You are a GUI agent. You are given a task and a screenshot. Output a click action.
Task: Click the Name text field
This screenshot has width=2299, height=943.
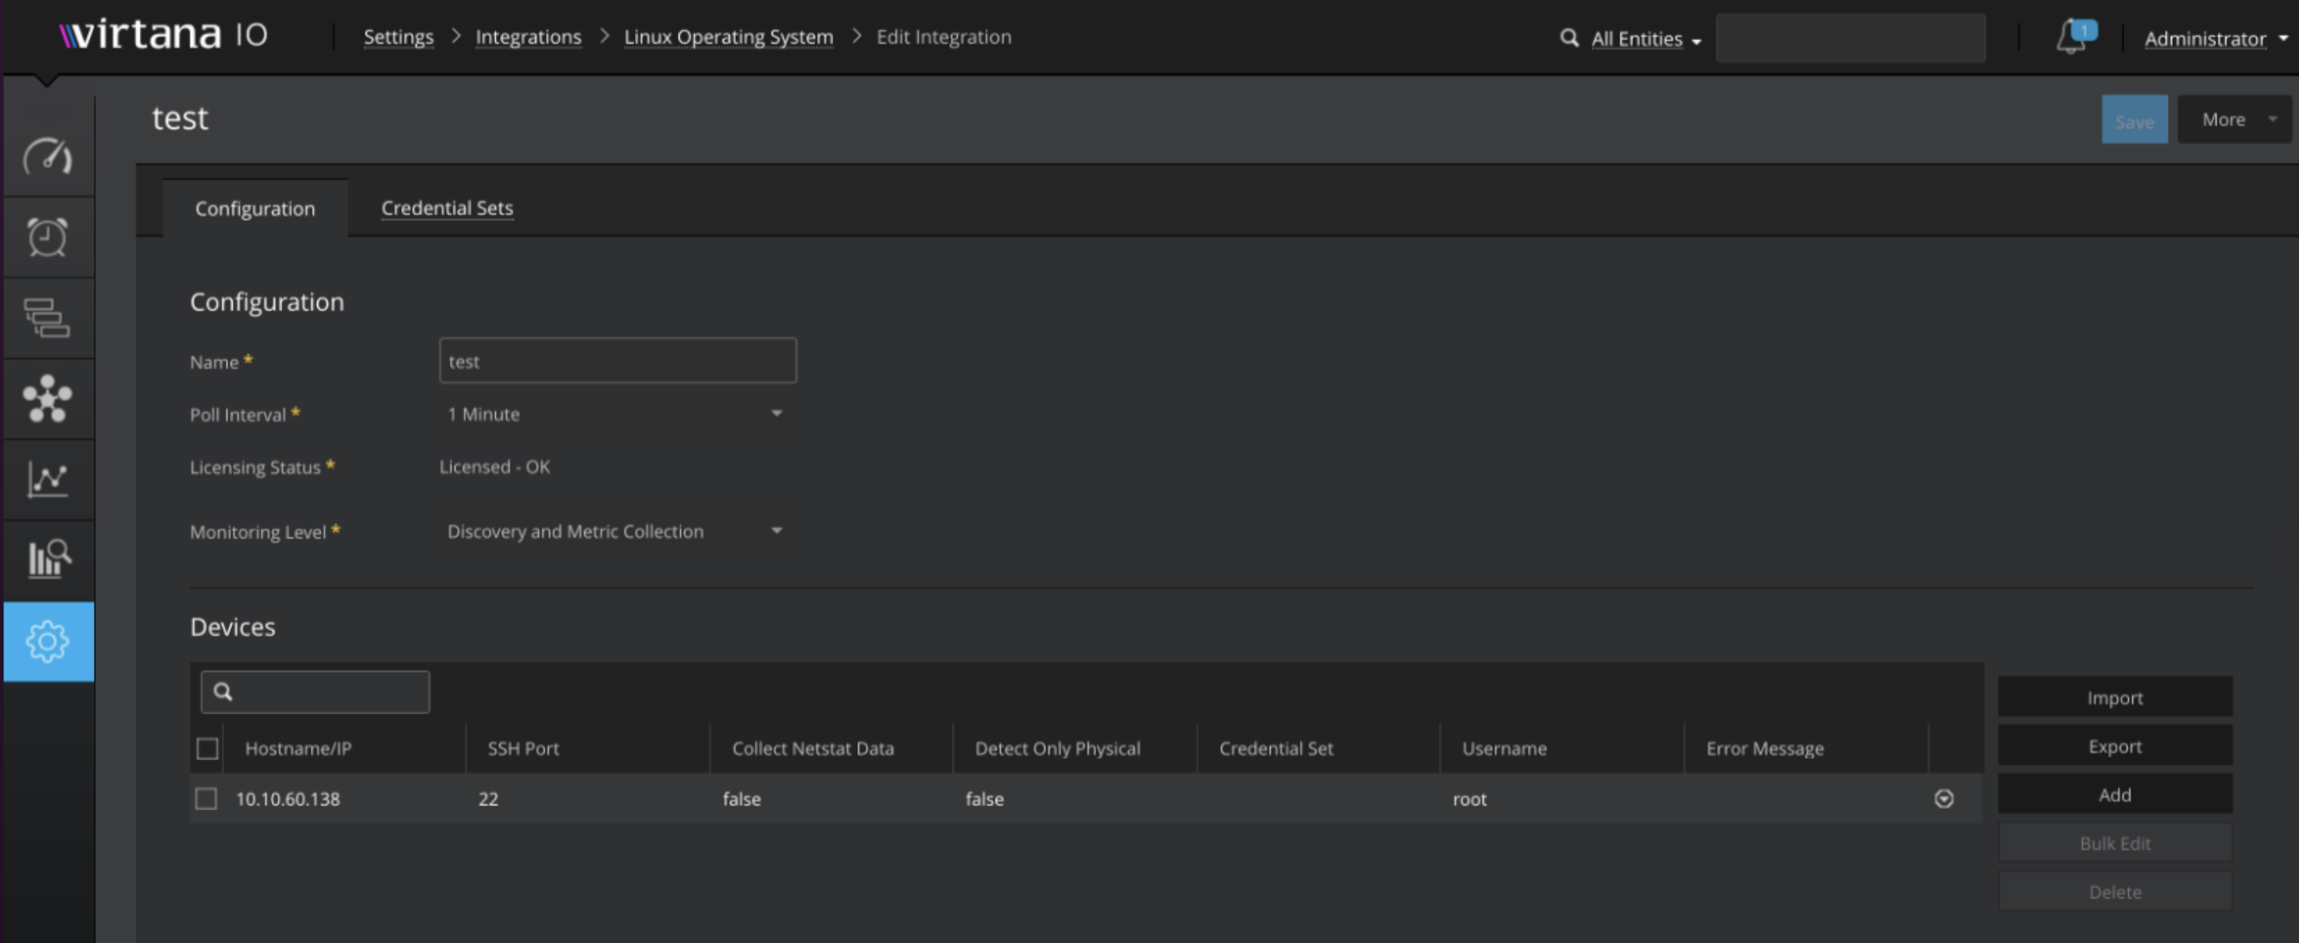point(616,362)
